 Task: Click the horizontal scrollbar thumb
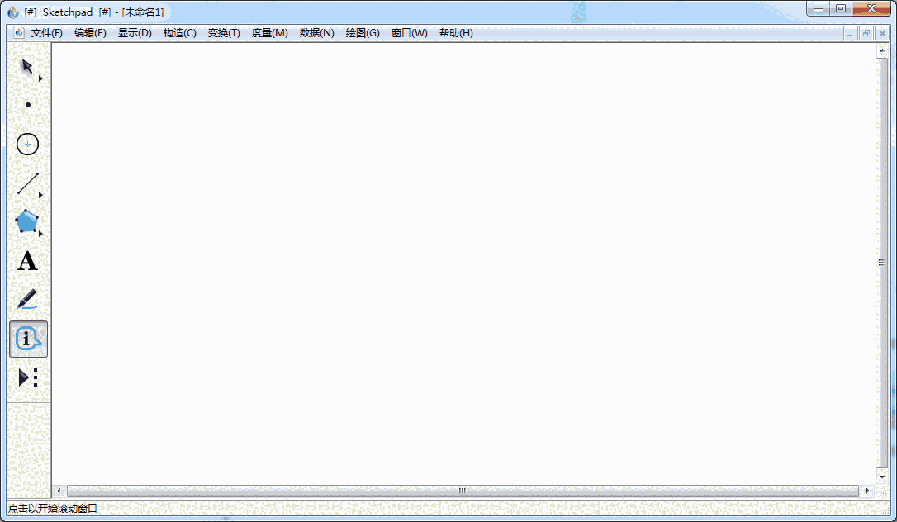tap(463, 491)
